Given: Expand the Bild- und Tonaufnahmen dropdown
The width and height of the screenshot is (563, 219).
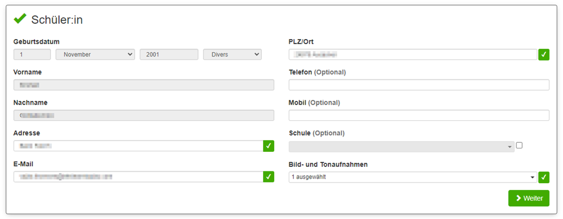Looking at the screenshot, I should [x=413, y=177].
